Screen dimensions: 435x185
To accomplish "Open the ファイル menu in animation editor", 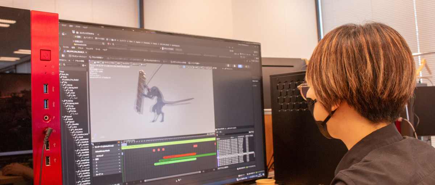I will (x=66, y=47).
